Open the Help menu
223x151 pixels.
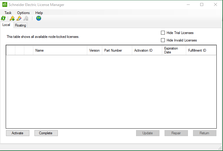(39, 13)
